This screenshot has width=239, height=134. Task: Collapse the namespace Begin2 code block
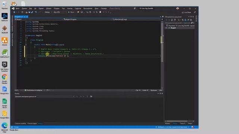pyautogui.click(x=26, y=35)
